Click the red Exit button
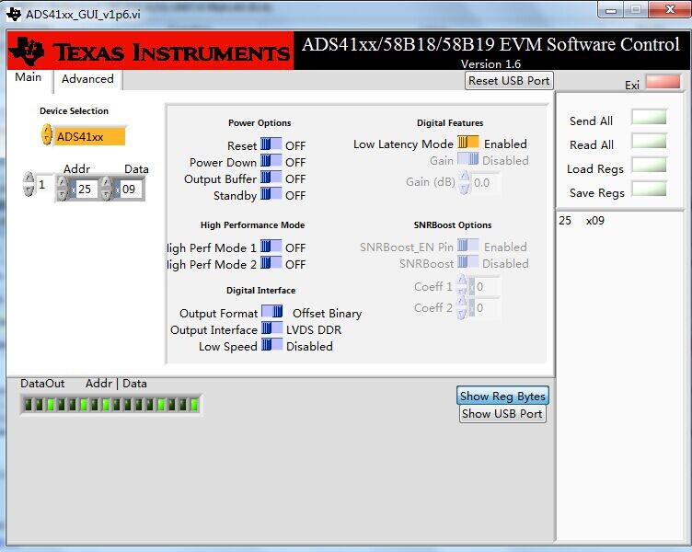692x552 pixels. click(x=663, y=82)
